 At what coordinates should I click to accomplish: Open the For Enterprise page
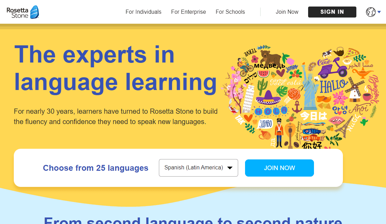click(189, 12)
